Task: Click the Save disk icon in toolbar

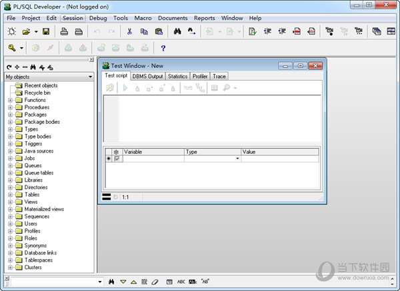Action: click(46, 31)
